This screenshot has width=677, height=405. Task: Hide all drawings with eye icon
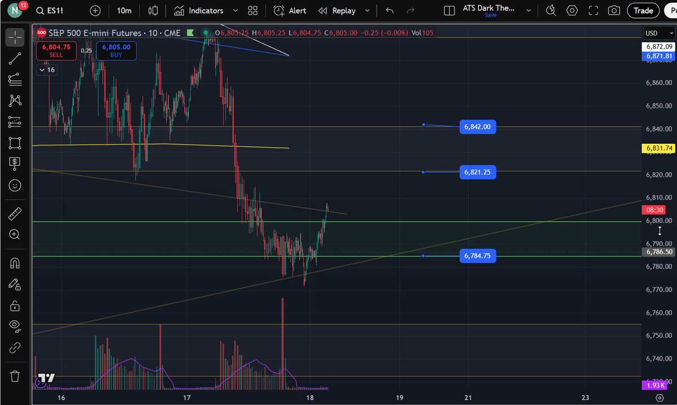pyautogui.click(x=15, y=326)
